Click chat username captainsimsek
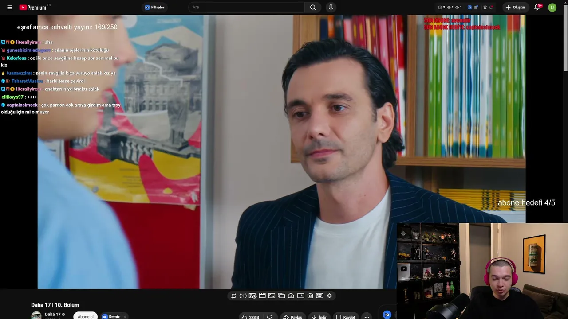The width and height of the screenshot is (568, 319). coord(22,105)
